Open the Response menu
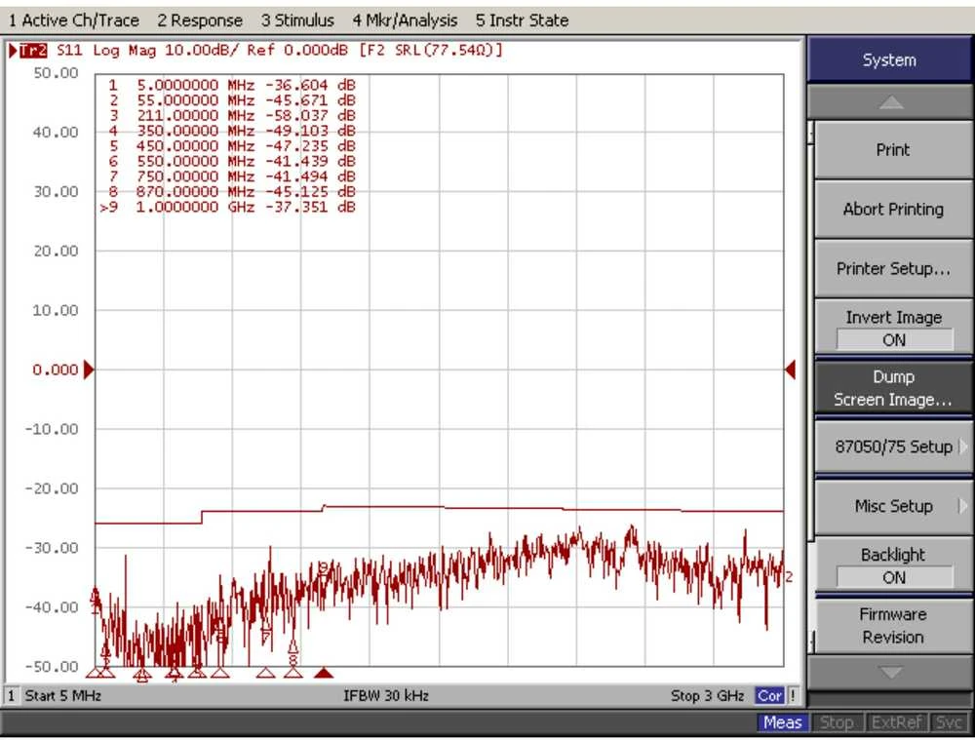975x740 pixels. 200,20
